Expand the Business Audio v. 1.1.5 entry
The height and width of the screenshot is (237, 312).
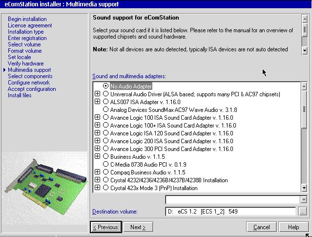97,156
